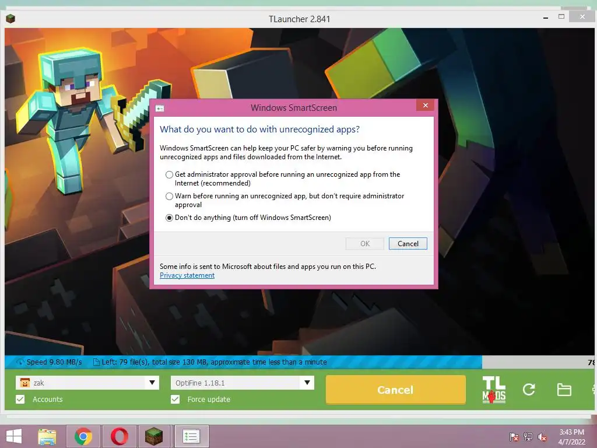Open the Windows Start button

tap(14, 436)
